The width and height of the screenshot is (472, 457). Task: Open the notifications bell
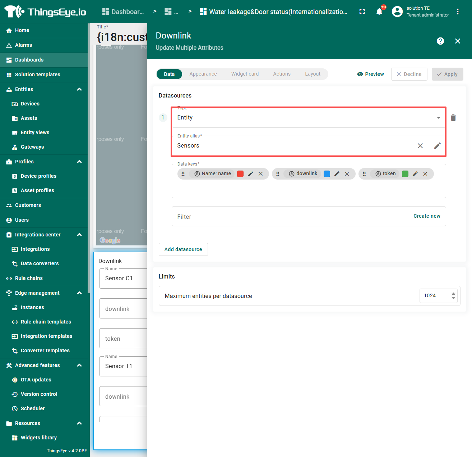[x=379, y=12]
